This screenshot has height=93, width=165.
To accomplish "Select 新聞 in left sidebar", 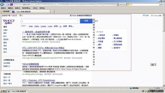I will [5, 49].
